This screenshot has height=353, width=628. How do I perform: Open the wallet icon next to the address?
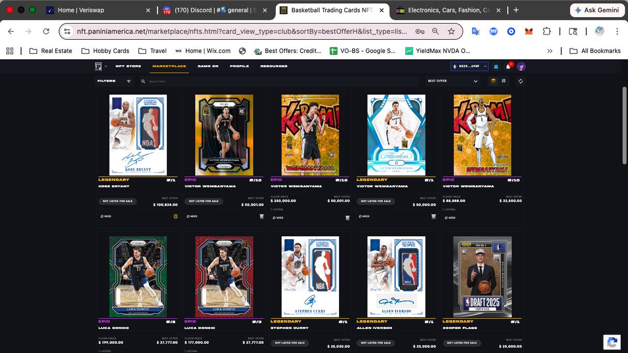click(496, 66)
